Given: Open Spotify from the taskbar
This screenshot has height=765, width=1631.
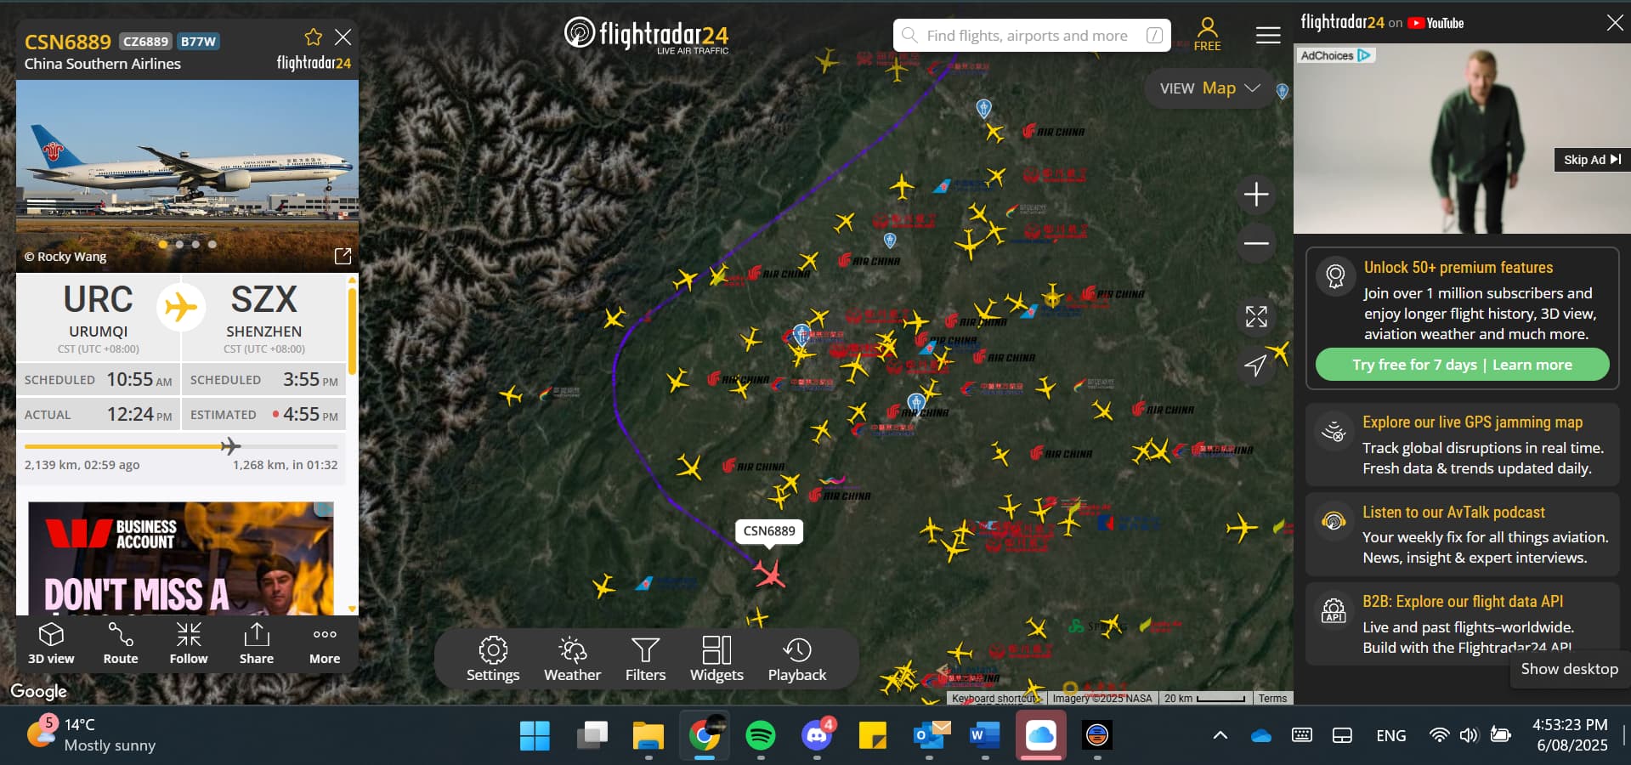Looking at the screenshot, I should tap(761, 735).
